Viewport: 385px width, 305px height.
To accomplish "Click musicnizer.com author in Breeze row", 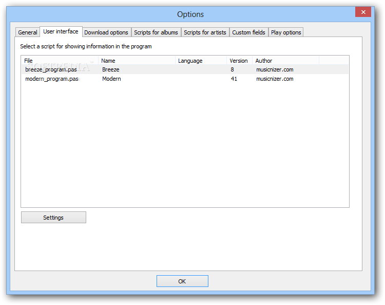I will tap(275, 69).
